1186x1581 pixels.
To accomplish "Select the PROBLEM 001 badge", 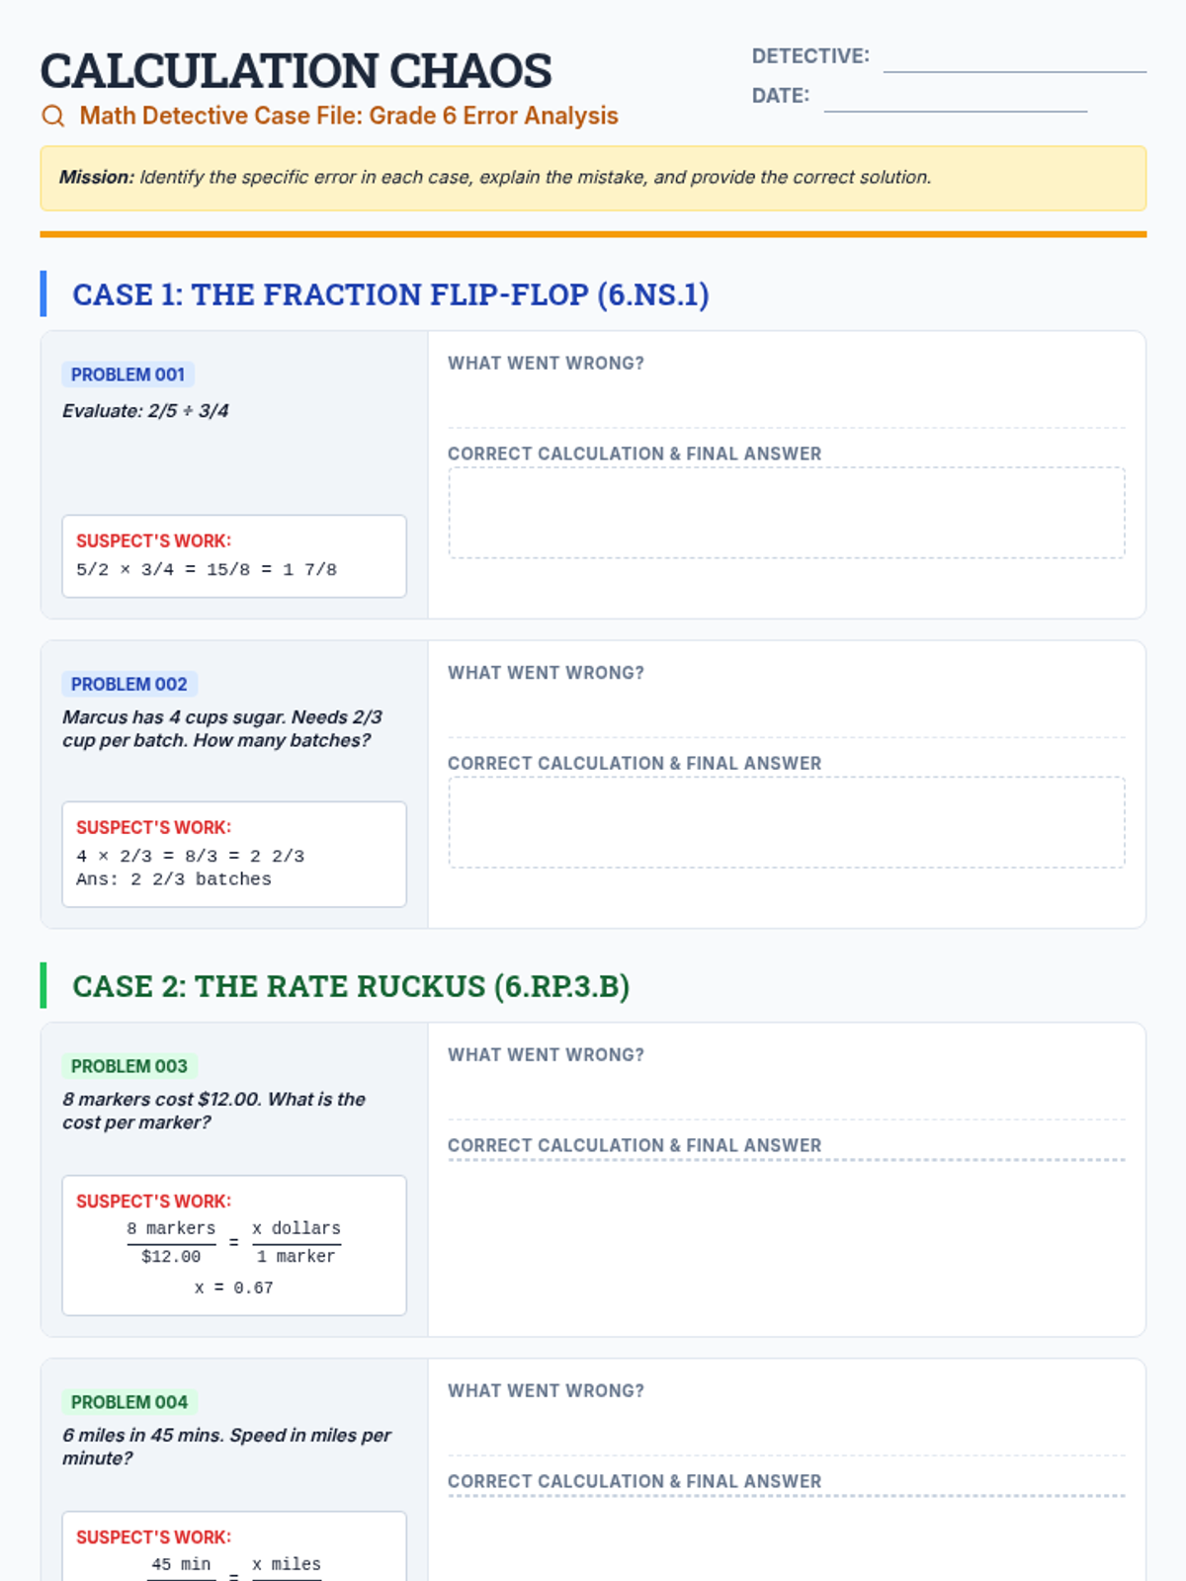I will pyautogui.click(x=127, y=374).
